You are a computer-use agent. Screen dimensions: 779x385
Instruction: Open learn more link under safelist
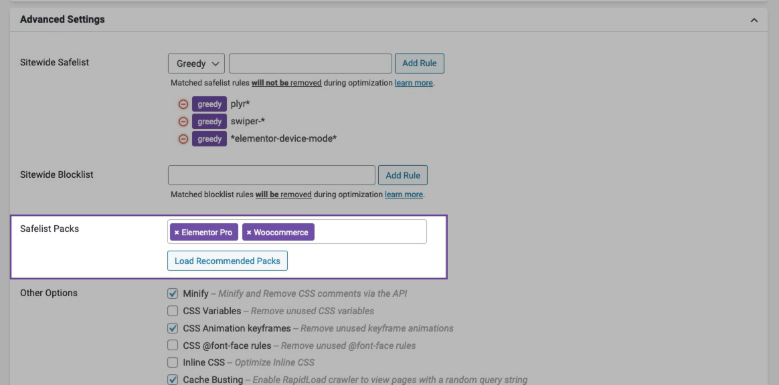pos(414,84)
